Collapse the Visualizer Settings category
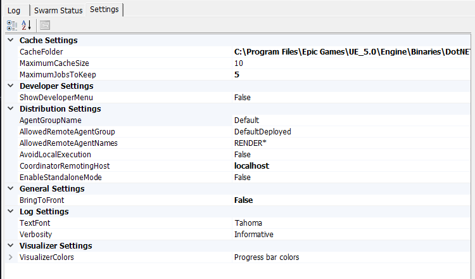The image size is (475, 279). 9,246
